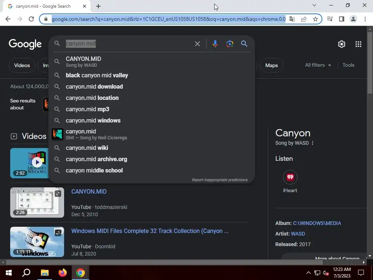Open the WASD artist link
The height and width of the screenshot is (280, 373).
(x=298, y=234)
